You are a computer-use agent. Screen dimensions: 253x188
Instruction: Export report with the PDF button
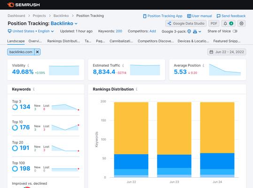[x=214, y=23]
